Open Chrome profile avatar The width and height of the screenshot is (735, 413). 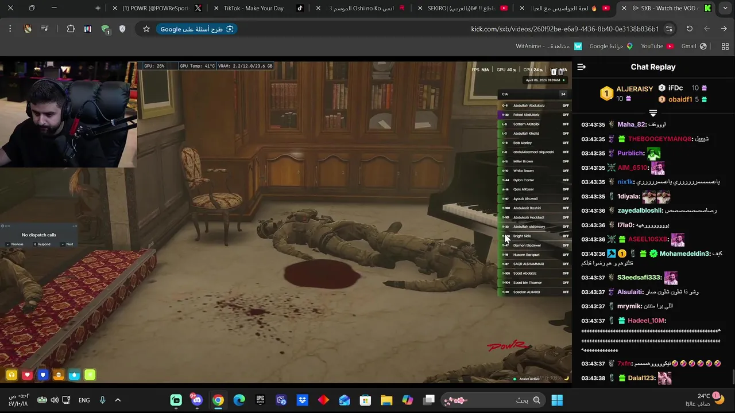pos(28,29)
